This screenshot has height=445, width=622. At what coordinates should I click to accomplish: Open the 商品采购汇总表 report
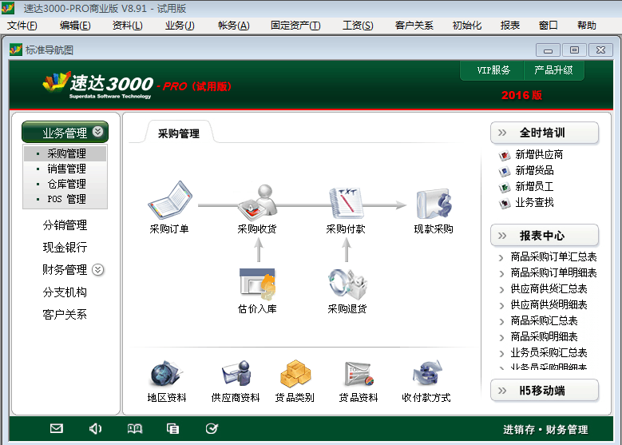coord(544,320)
